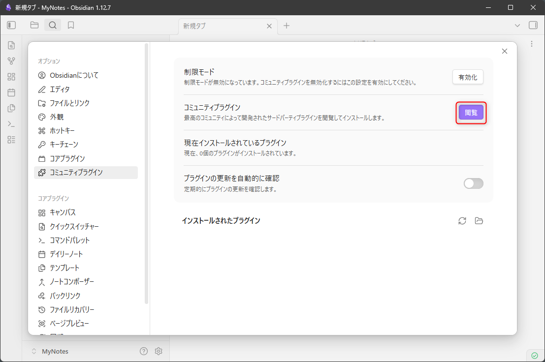Open help via question mark icon
Image resolution: width=545 pixels, height=362 pixels.
tap(144, 351)
